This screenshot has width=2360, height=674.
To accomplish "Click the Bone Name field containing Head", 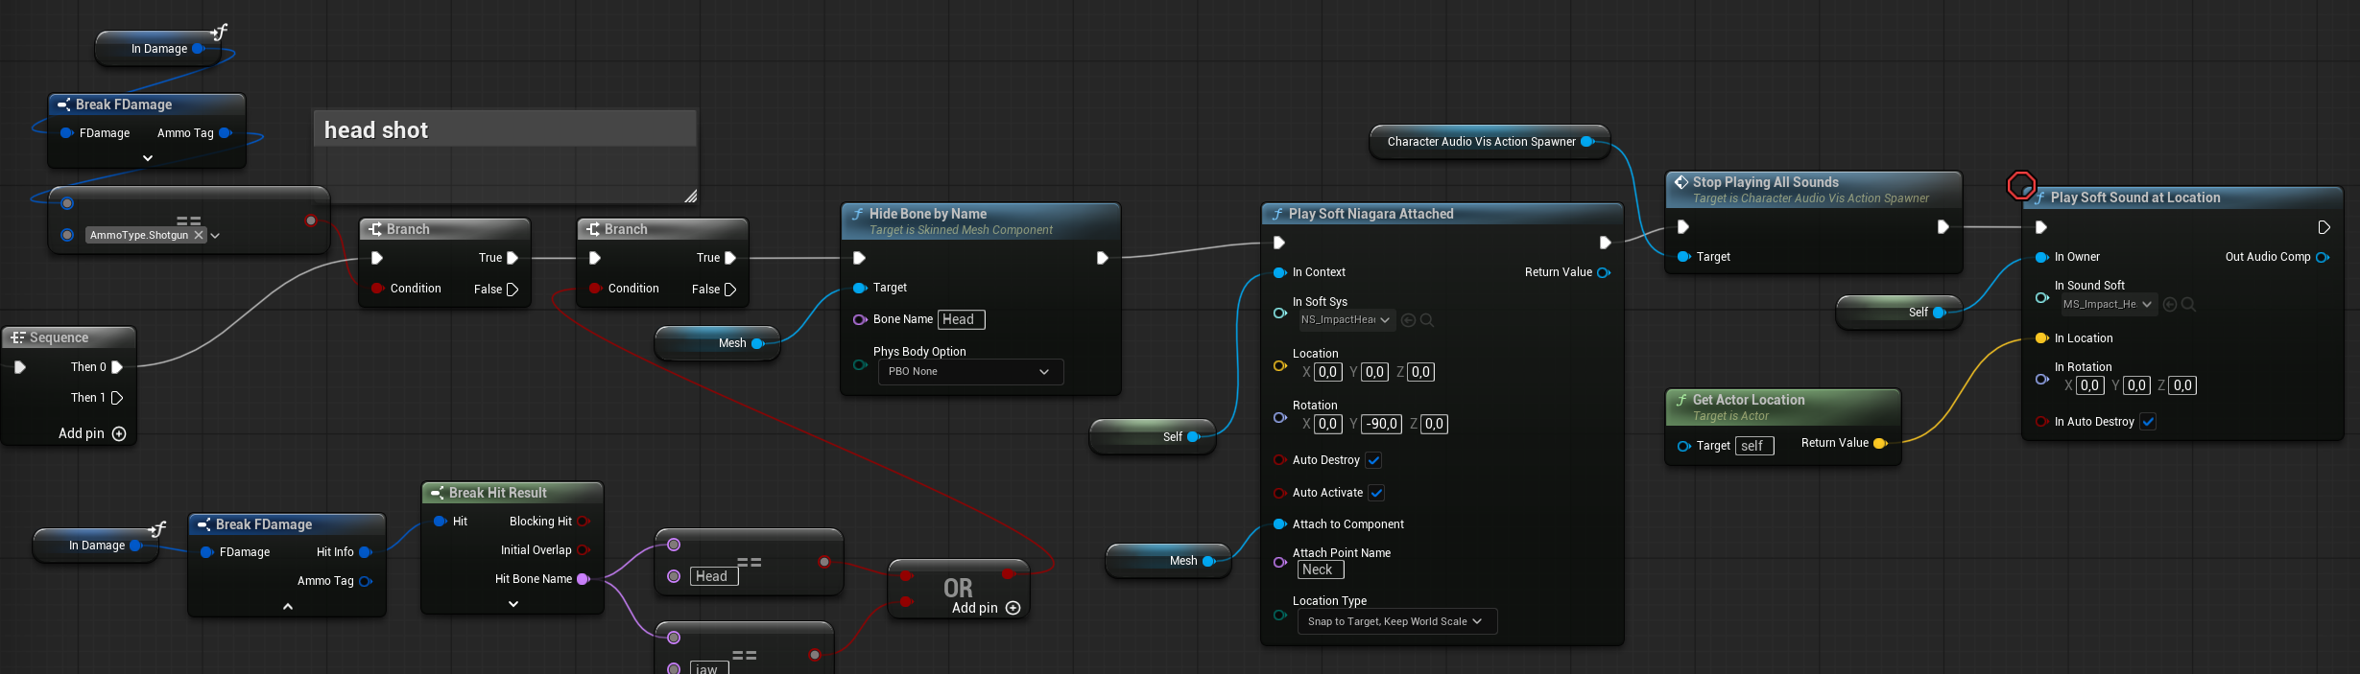I will tap(961, 319).
